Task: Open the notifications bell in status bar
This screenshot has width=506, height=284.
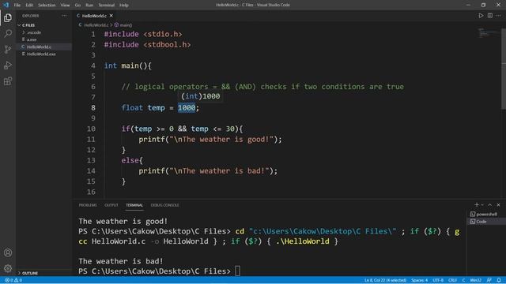Action: (499, 280)
